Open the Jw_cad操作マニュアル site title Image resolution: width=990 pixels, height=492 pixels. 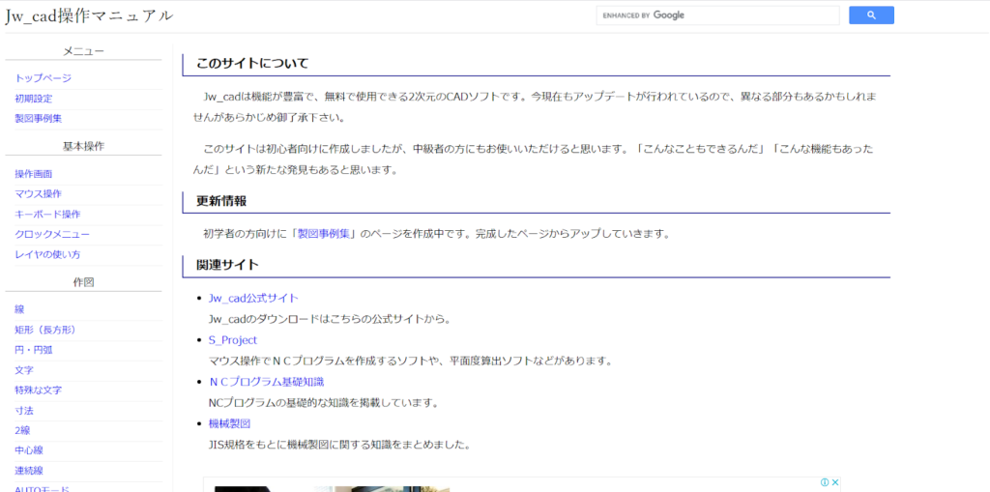(89, 15)
